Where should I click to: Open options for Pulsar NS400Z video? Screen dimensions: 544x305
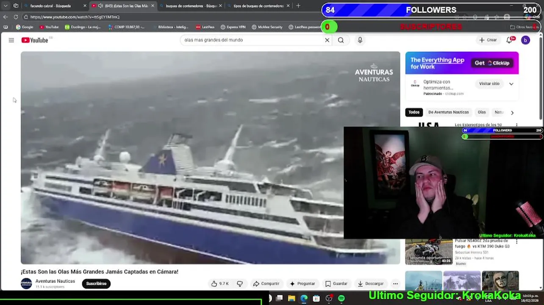click(x=516, y=242)
